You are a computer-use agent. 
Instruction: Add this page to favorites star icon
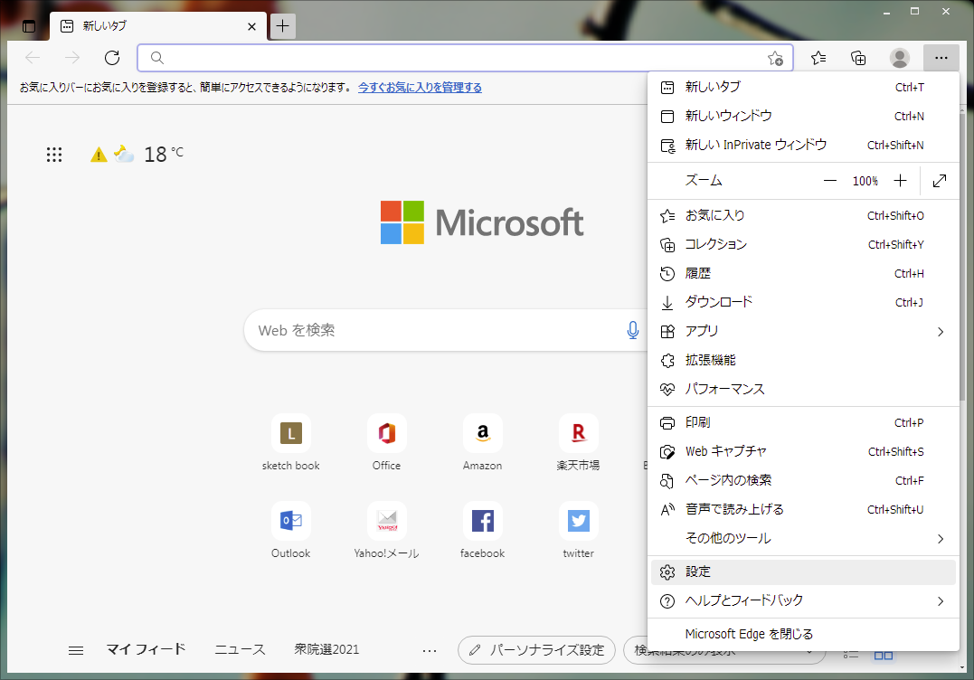click(775, 59)
